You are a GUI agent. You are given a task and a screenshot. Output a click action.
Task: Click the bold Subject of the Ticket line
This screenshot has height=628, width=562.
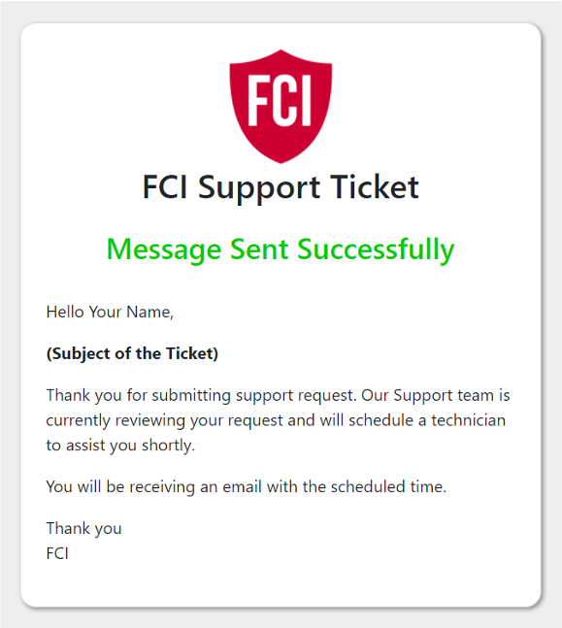(132, 353)
